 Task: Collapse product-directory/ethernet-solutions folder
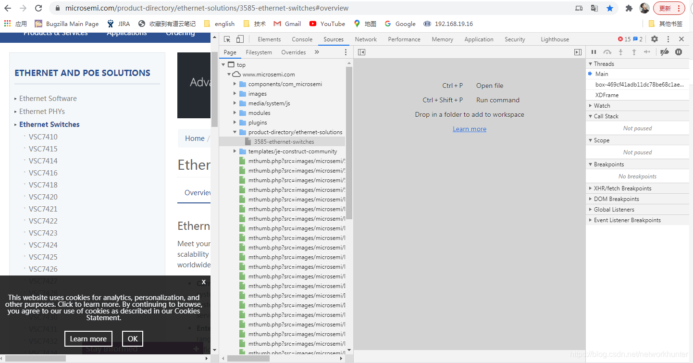point(235,132)
